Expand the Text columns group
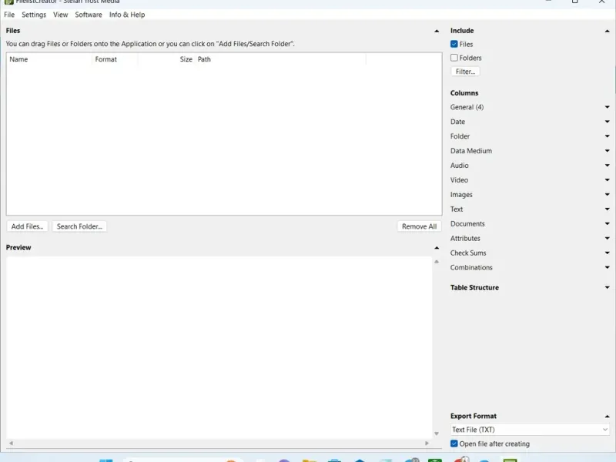 (x=607, y=209)
